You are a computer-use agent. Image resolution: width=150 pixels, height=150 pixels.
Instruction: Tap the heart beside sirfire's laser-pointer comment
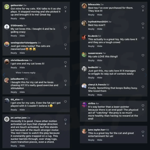(x=143, y=106)
